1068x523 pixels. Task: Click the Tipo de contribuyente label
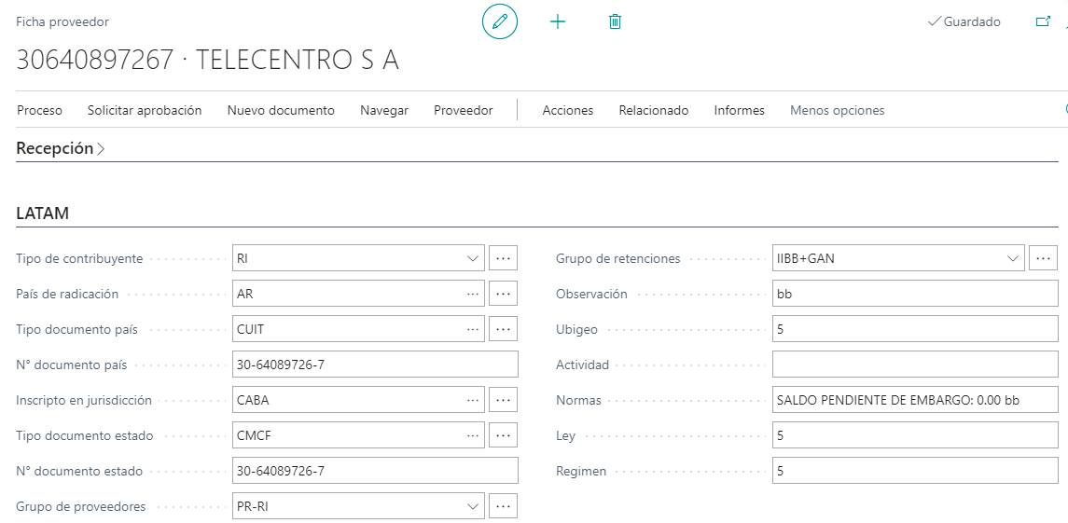click(79, 259)
